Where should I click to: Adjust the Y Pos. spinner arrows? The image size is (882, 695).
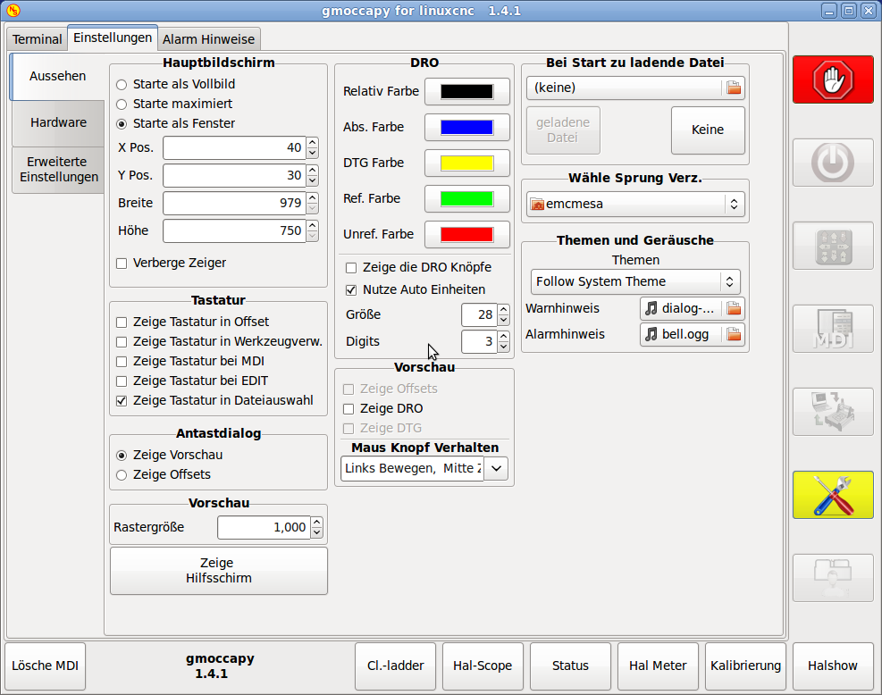tap(313, 175)
